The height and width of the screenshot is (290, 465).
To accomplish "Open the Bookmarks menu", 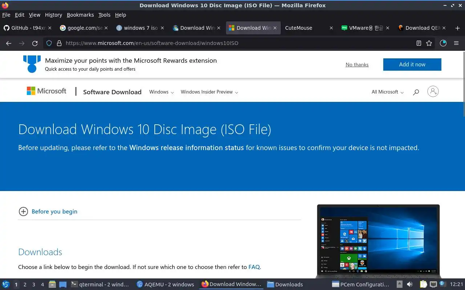I will 80,15.
